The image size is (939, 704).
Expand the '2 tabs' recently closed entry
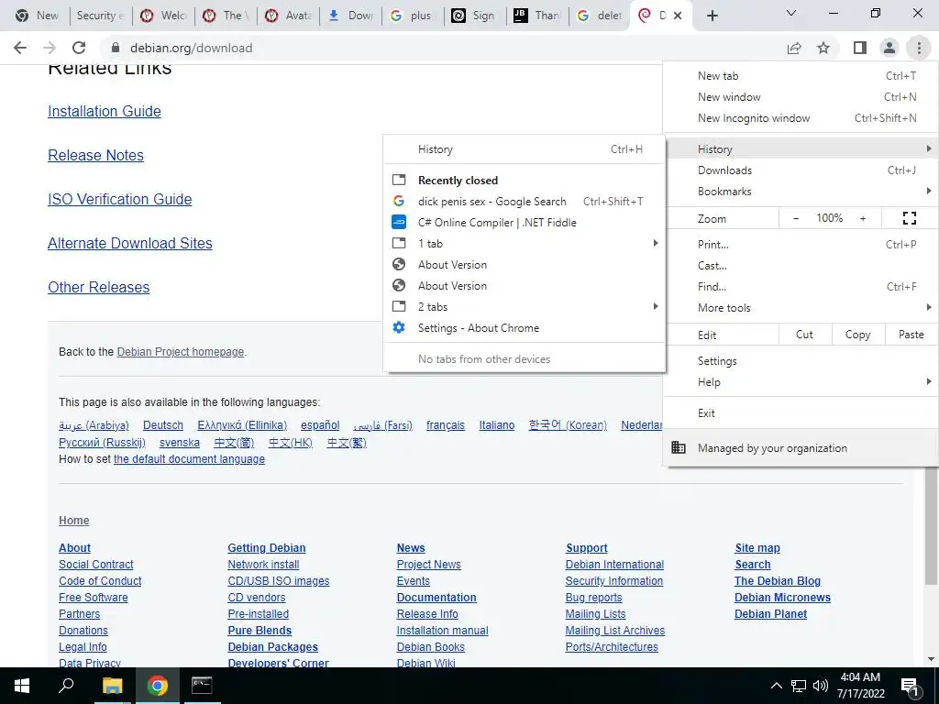(525, 307)
